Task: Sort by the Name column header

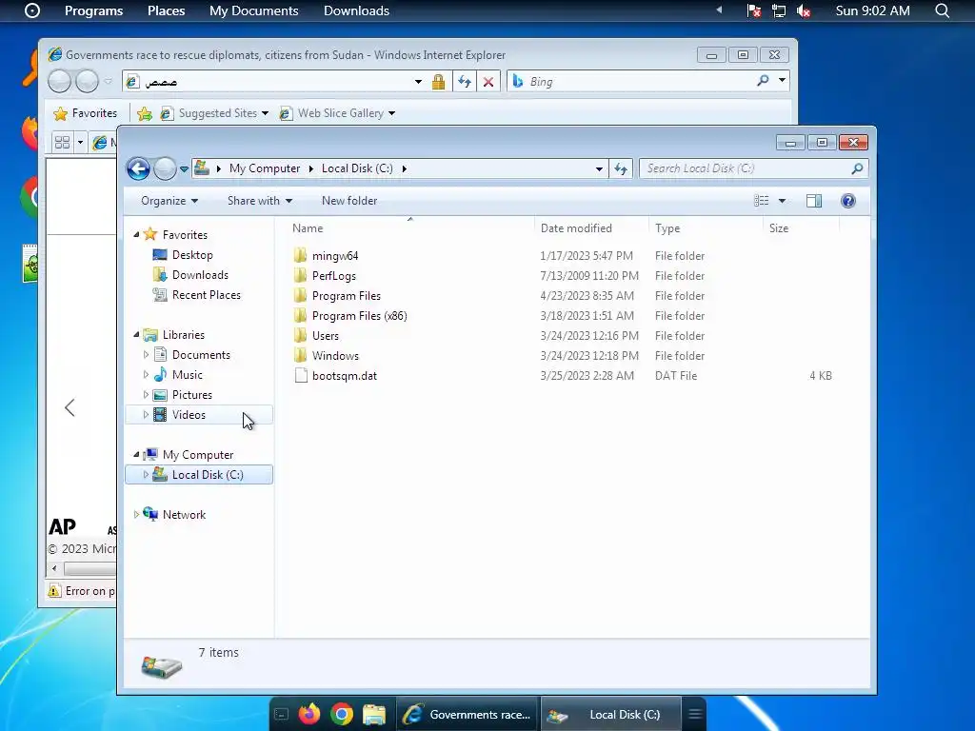Action: 308,228
